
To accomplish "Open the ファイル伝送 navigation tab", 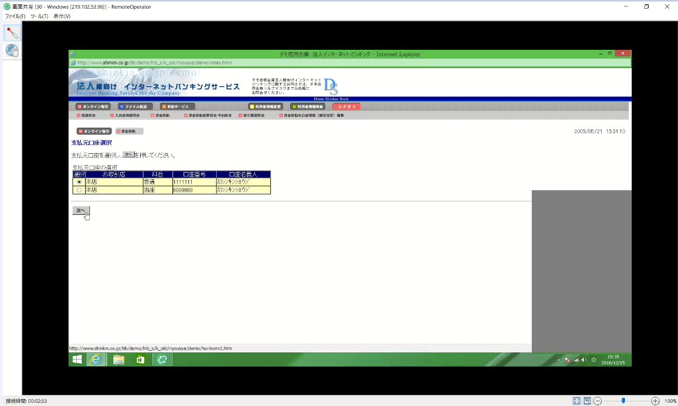I will [x=135, y=107].
